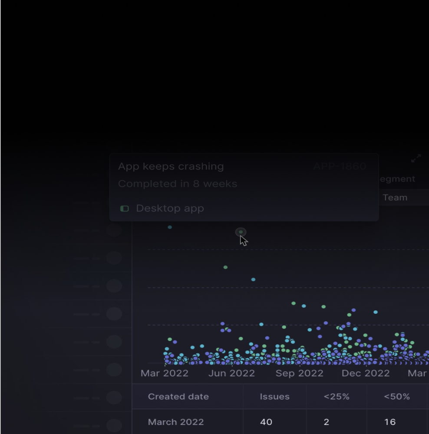Click the Desktop app project label
The width and height of the screenshot is (429, 434).
click(x=170, y=208)
